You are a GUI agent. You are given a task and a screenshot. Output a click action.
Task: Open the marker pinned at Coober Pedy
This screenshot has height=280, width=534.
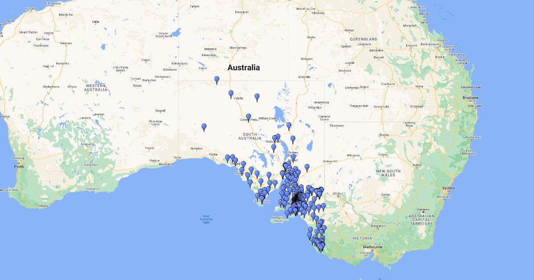click(248, 117)
